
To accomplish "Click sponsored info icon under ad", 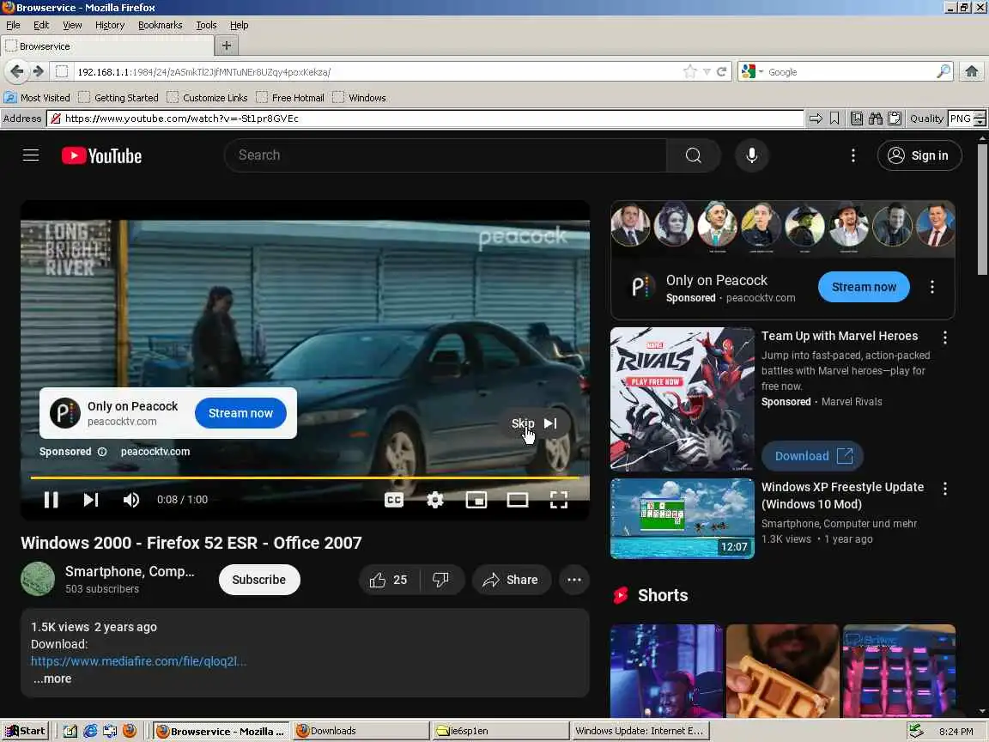I will (102, 452).
